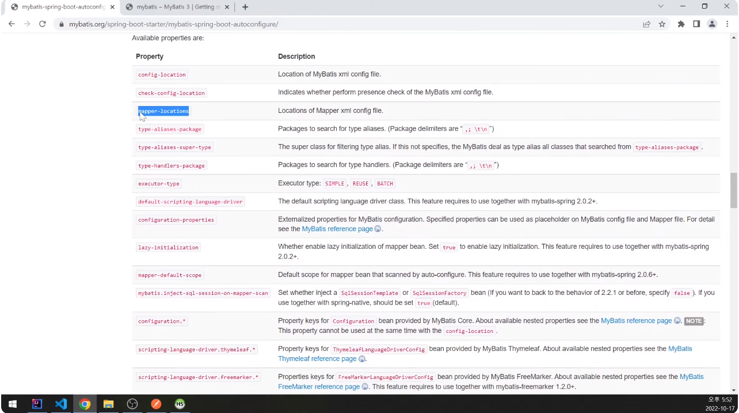Click the check-config-location property code

[172, 93]
